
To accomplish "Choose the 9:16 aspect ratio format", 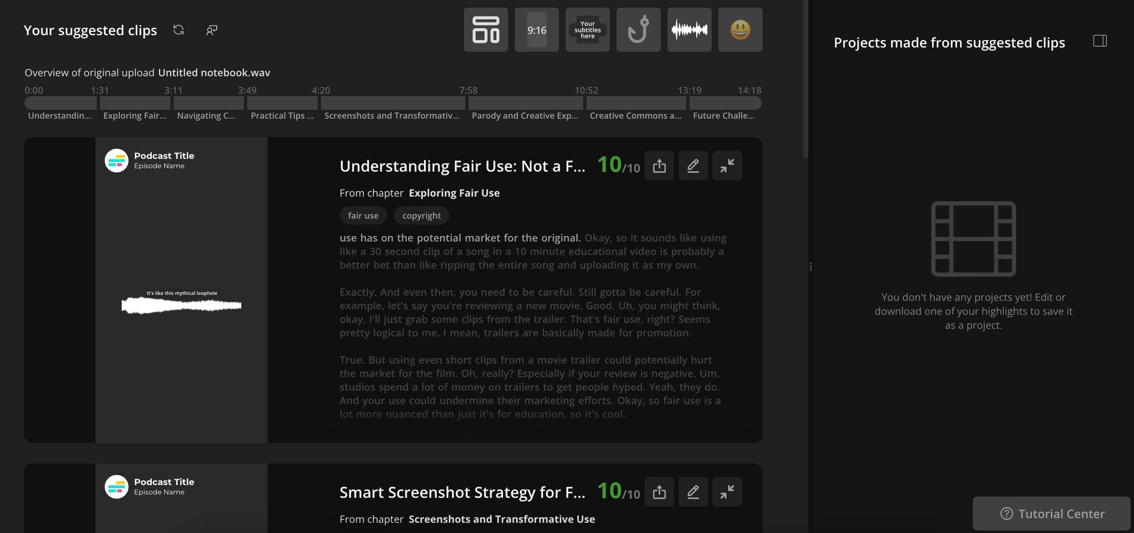I will point(536,29).
